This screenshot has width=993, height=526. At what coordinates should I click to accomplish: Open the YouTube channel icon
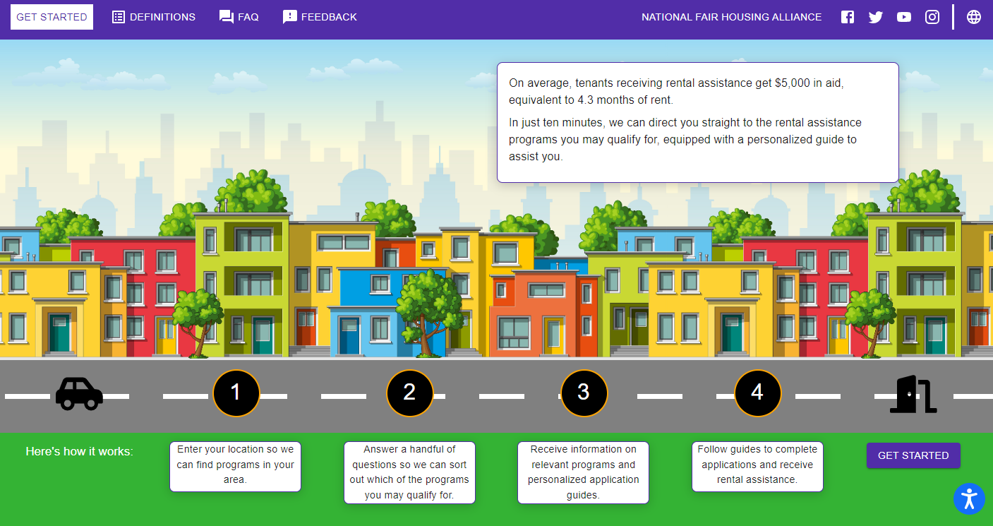tap(904, 17)
